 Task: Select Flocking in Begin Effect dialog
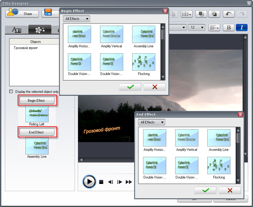click(x=144, y=62)
